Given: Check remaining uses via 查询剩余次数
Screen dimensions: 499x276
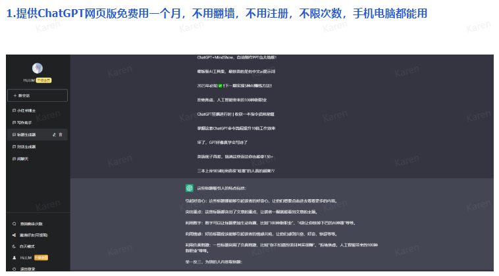Looking at the screenshot, I should pos(28,224).
